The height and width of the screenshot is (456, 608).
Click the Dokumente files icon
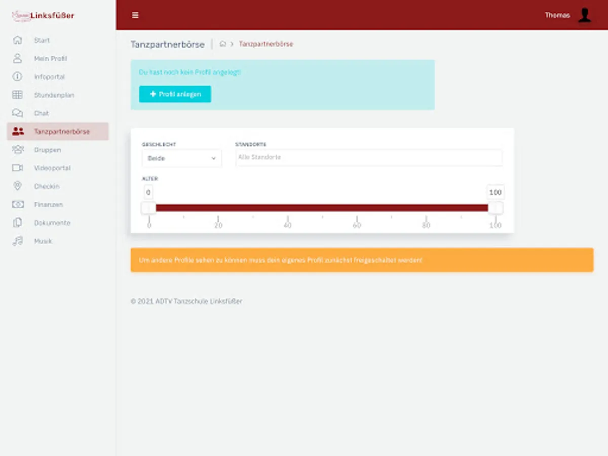[17, 222]
